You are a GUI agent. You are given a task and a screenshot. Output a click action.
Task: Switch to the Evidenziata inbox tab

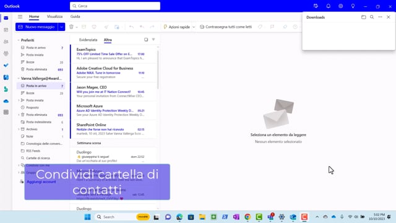88,40
